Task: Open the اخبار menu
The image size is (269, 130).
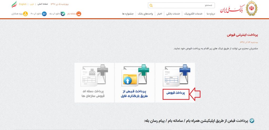Action: pos(159,14)
